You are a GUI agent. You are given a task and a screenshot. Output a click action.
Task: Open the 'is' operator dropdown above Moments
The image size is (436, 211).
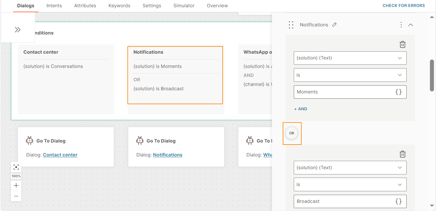350,75
